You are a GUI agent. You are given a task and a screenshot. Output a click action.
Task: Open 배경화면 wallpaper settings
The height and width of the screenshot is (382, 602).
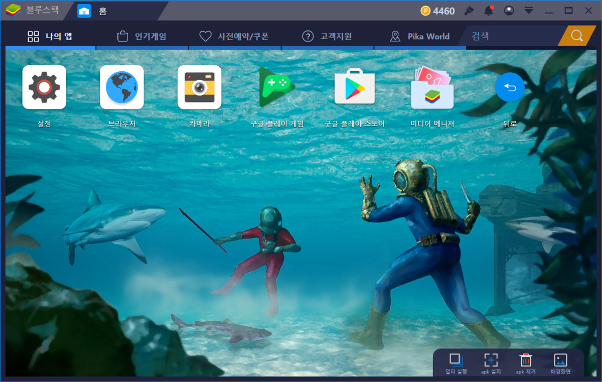560,362
